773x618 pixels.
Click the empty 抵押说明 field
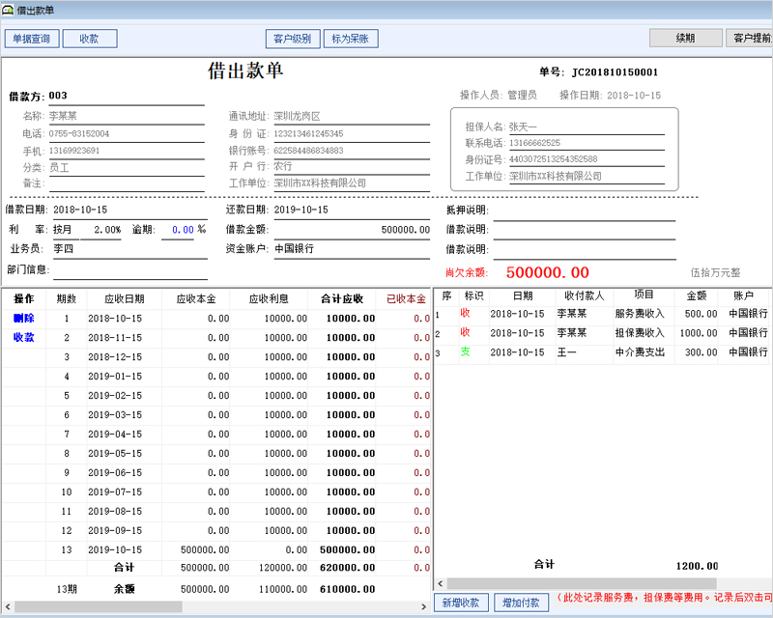(585, 211)
